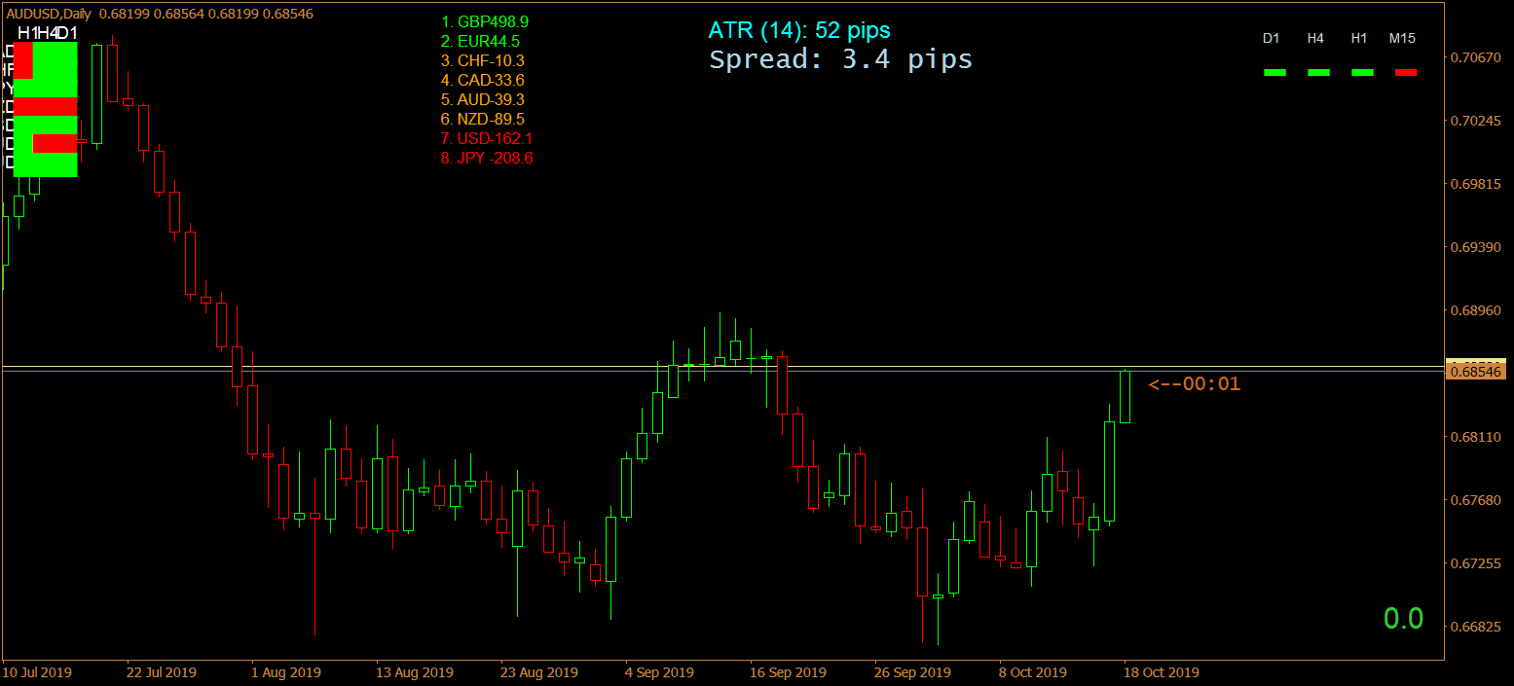Click the H1 timeframe trend label

[x=1359, y=38]
